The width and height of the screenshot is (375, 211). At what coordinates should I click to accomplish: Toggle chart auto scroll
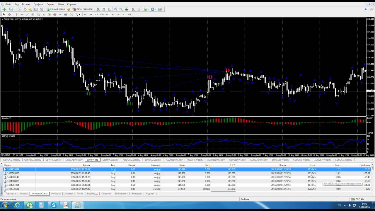click(x=133, y=9)
